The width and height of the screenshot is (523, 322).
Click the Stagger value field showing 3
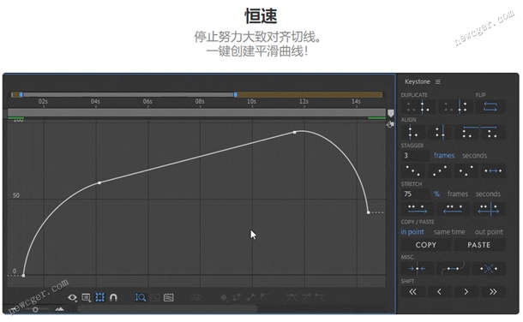[x=415, y=156]
